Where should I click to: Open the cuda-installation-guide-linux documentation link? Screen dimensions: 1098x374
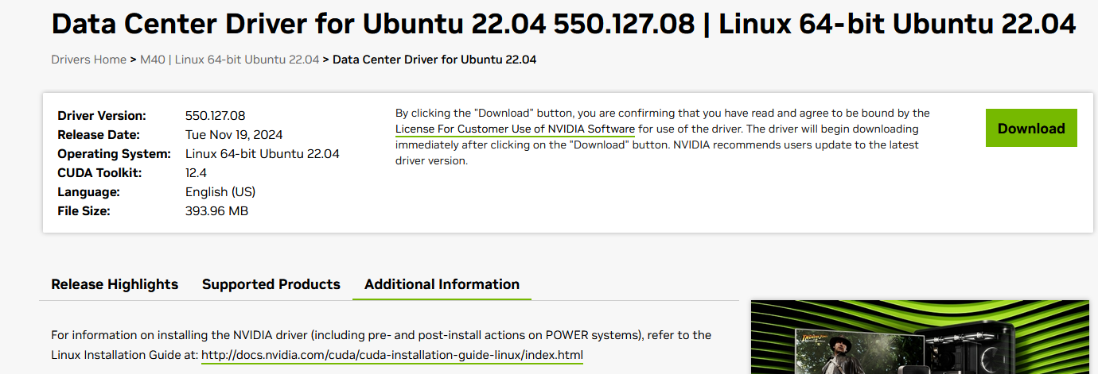(392, 355)
